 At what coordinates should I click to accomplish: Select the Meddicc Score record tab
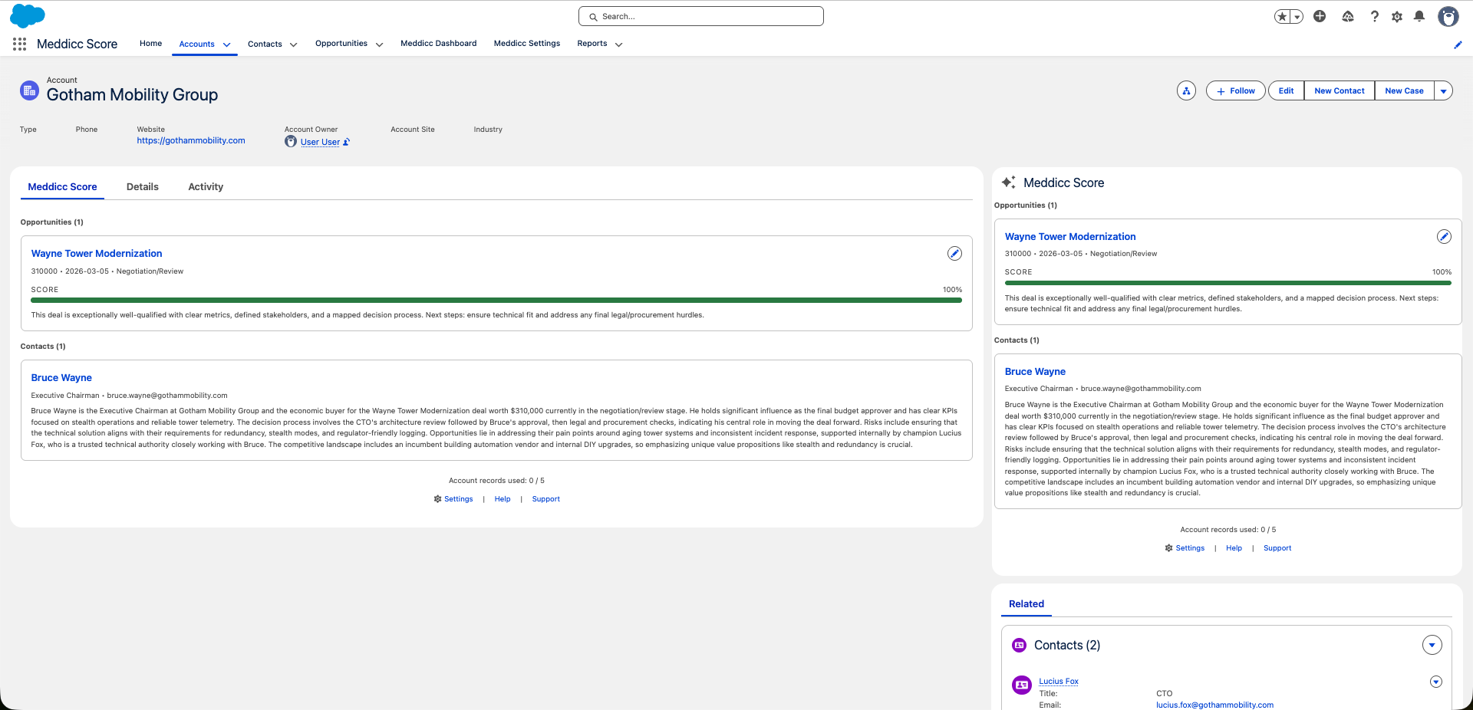point(62,187)
